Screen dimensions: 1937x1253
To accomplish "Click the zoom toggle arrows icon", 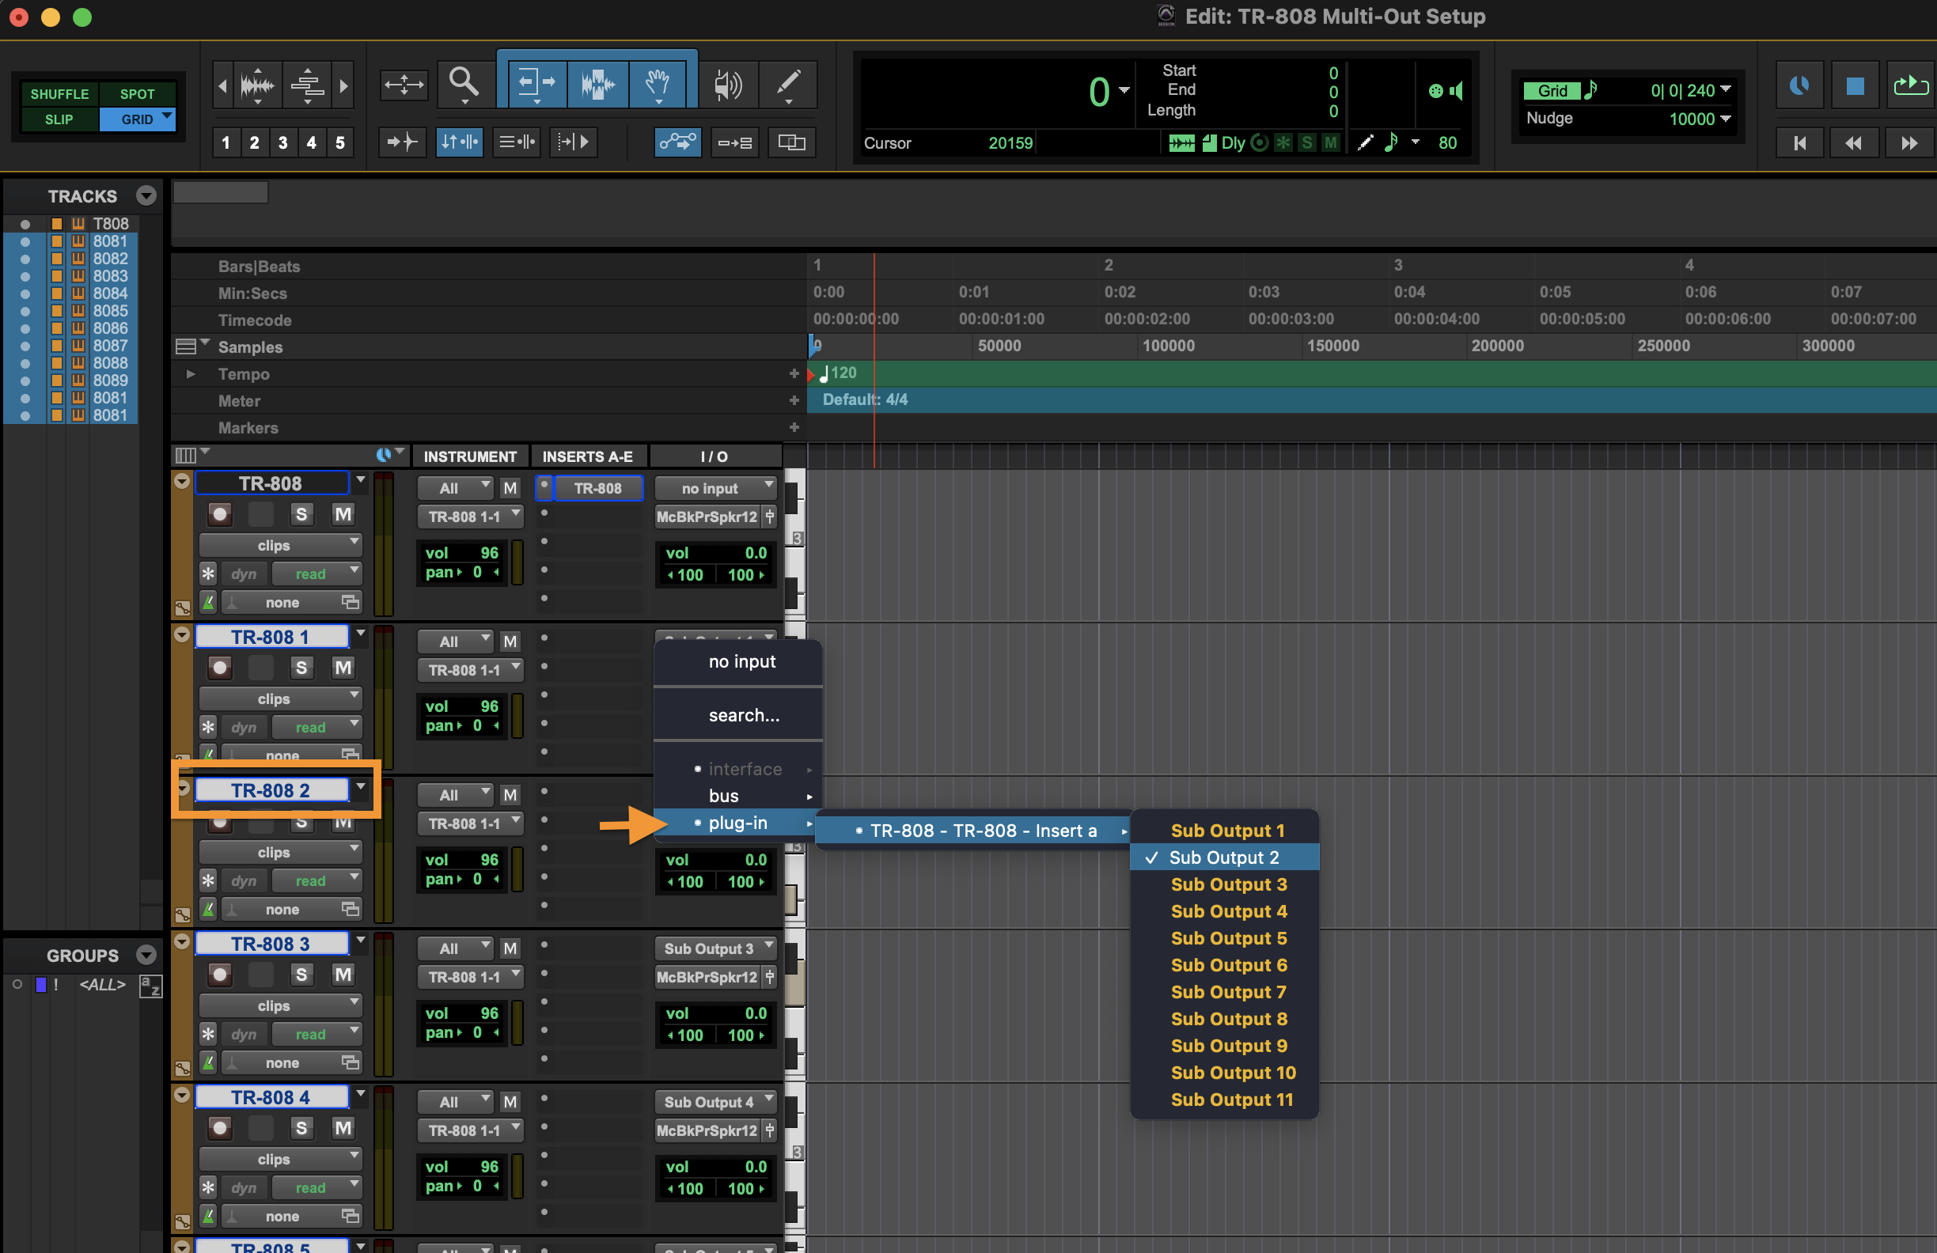I will click(404, 84).
